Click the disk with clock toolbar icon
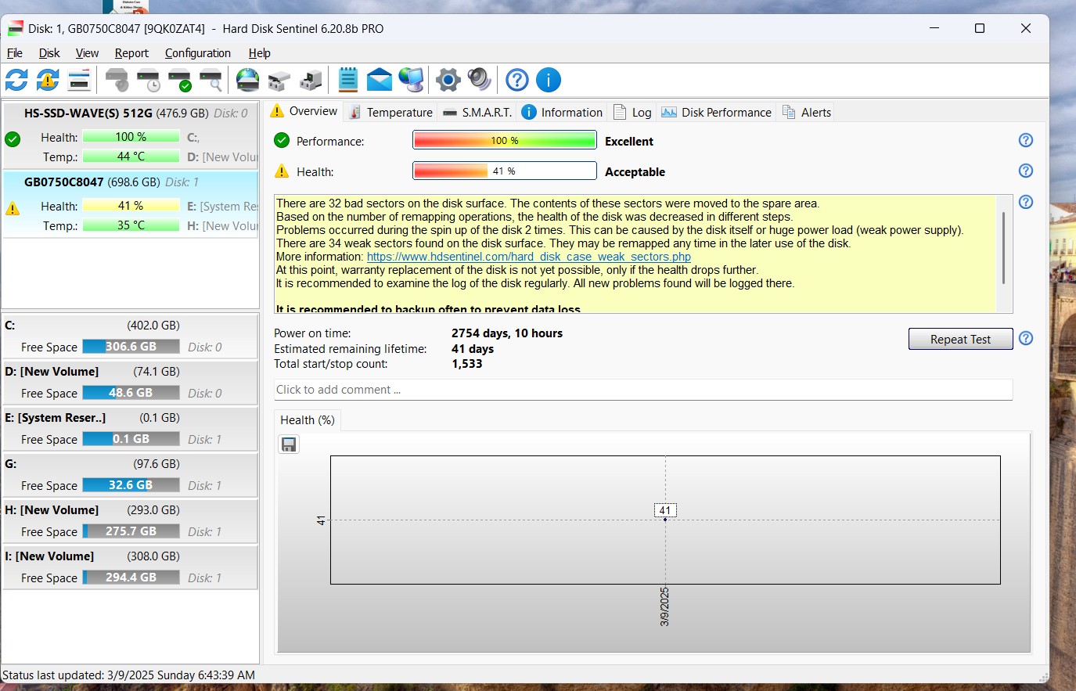 (148, 80)
